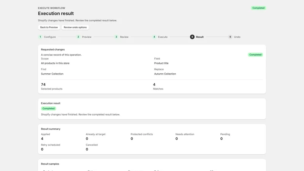This screenshot has height=171, width=304.
Task: Go to step 2 Preview
Action: click(x=84, y=37)
